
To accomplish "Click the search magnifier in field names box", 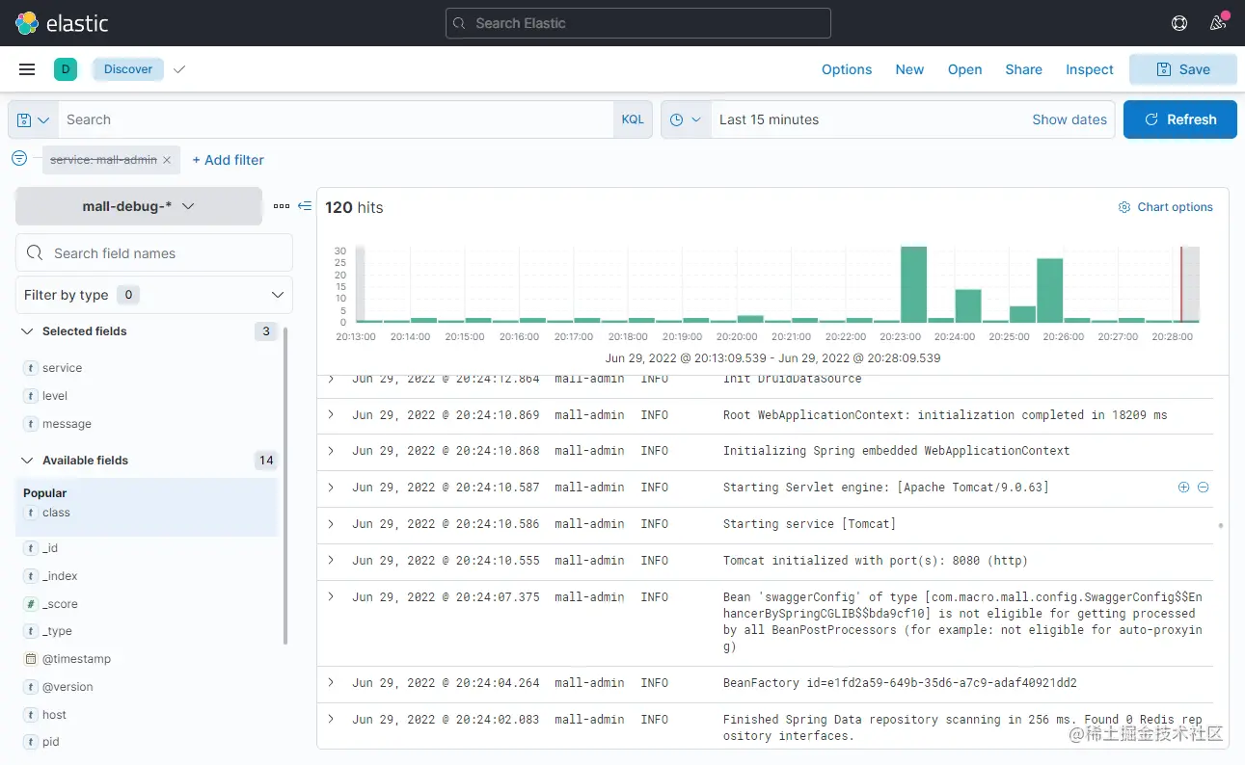I will (x=36, y=252).
